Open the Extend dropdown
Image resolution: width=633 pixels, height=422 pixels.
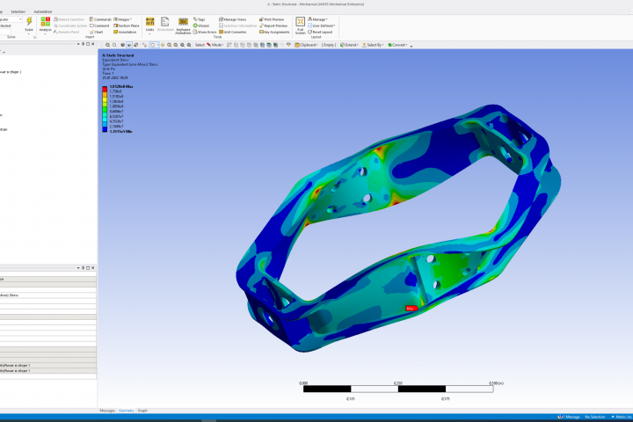coord(349,45)
